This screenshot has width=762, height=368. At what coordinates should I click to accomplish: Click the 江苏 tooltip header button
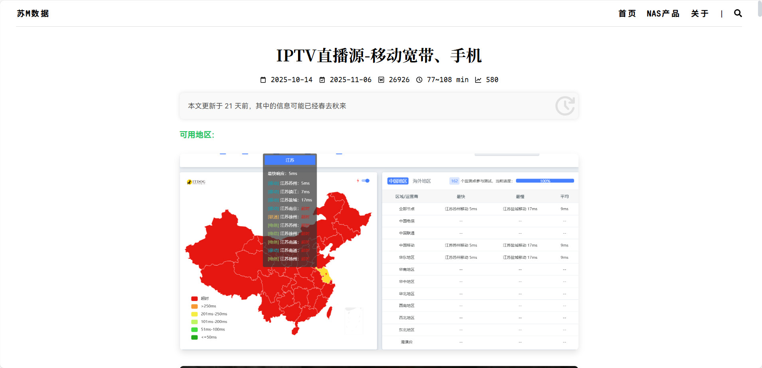290,160
